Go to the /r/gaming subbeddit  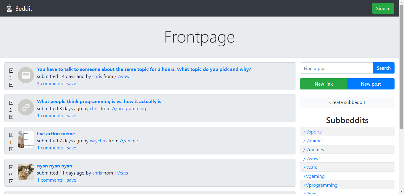click(x=314, y=176)
